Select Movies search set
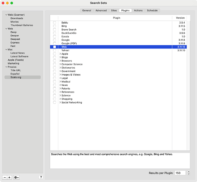The width and height of the screenshot is (197, 182). click(15, 22)
